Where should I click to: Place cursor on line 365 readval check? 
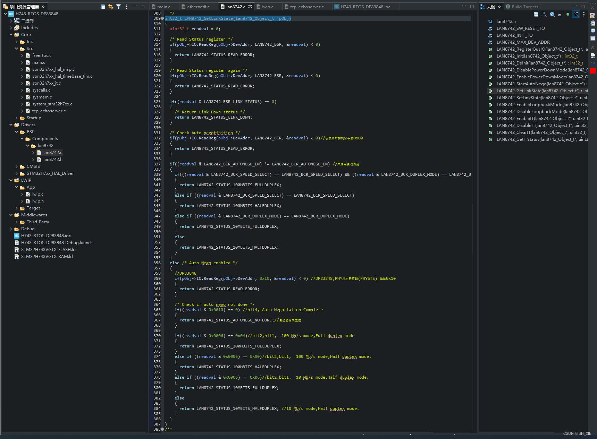(249, 310)
